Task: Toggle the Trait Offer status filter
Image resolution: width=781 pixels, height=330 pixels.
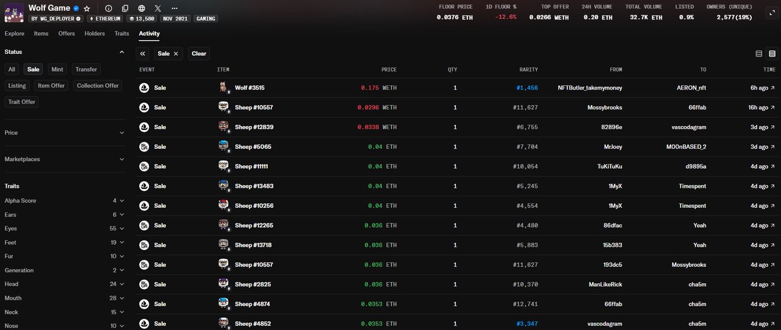Action: point(21,101)
